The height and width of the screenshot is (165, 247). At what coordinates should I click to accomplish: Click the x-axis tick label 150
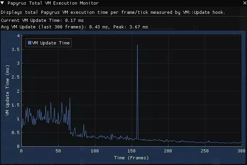(x=131, y=151)
